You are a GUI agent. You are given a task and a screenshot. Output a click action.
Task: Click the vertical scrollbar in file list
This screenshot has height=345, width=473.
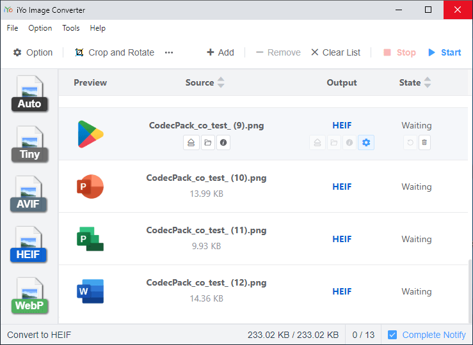[x=469, y=287]
